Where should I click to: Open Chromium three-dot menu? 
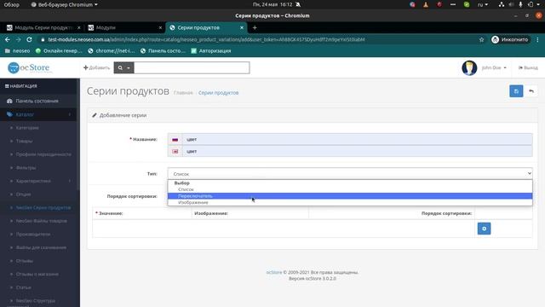point(537,40)
